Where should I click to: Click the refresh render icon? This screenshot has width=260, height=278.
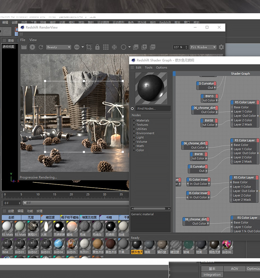pos(41,47)
